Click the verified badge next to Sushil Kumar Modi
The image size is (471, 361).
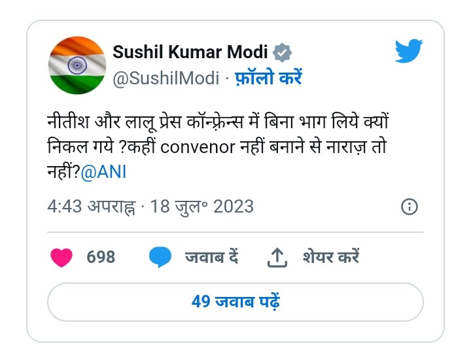click(282, 53)
